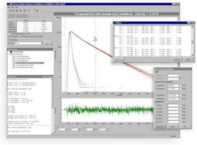
Task: Toggle Fixed checkbox for B2 Value
Action: (x=180, y=112)
